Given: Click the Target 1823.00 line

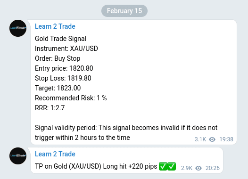Looking at the screenshot, I should coord(58,88).
